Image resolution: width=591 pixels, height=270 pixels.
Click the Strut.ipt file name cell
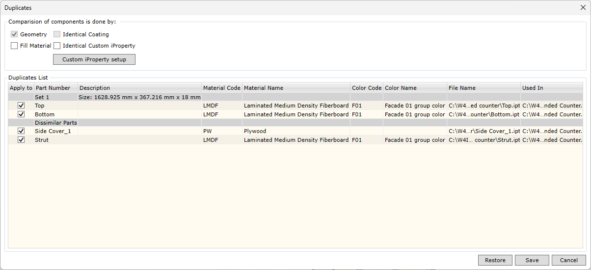tap(484, 140)
